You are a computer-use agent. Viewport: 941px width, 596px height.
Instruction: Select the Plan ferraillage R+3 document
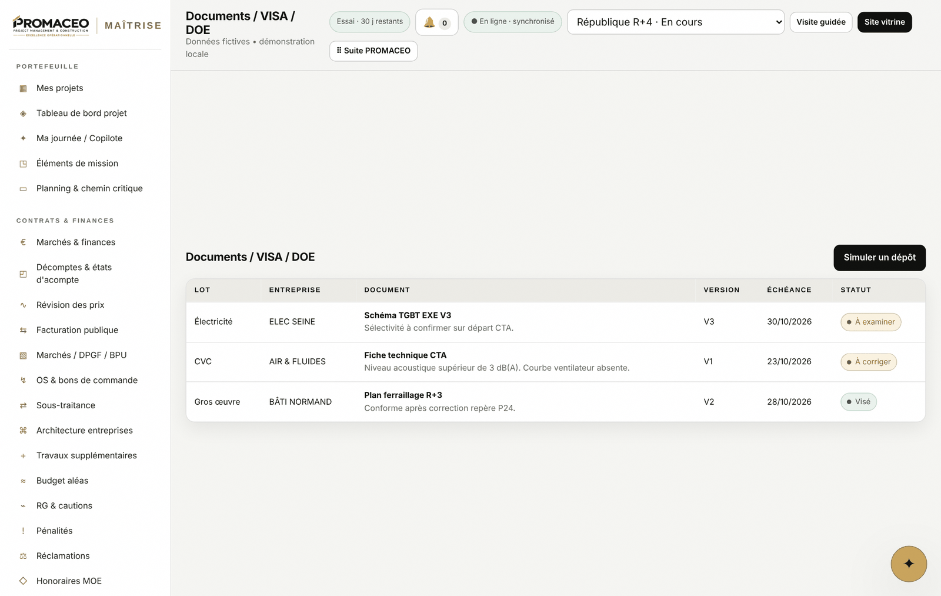403,396
